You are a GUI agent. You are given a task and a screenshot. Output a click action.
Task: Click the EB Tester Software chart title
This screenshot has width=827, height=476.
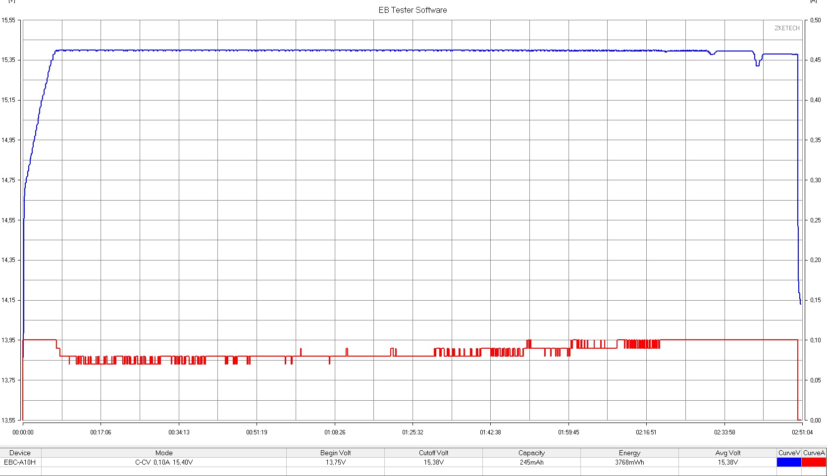[x=413, y=10]
